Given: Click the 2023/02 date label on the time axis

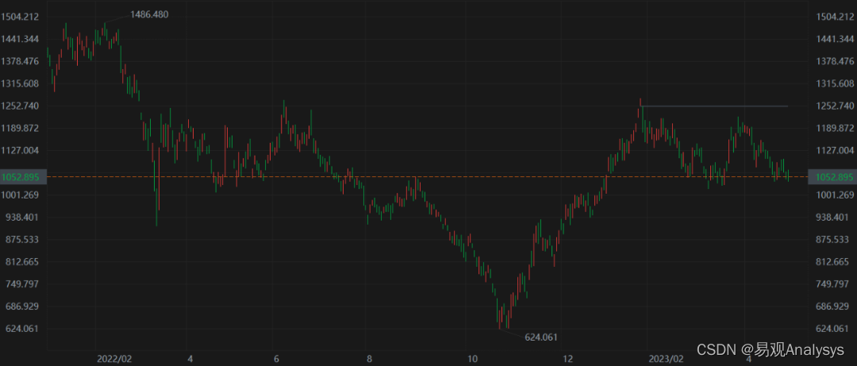Looking at the screenshot, I should tap(667, 359).
